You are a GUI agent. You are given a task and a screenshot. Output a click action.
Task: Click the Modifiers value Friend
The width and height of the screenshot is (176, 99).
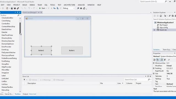click(x=169, y=66)
